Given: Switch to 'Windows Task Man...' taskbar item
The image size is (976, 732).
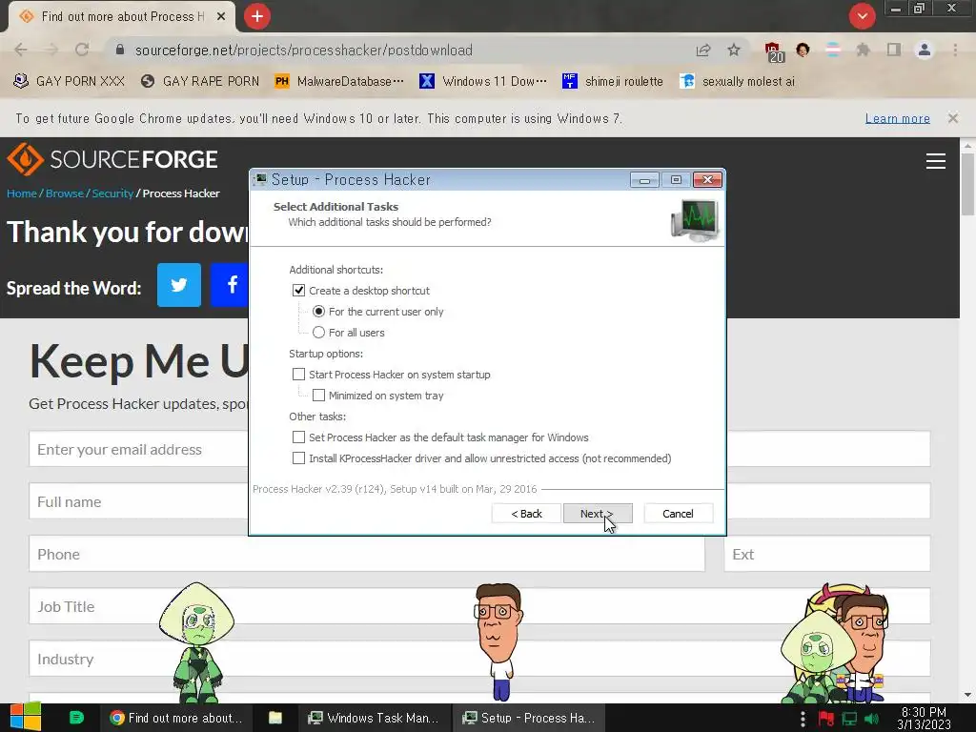Looking at the screenshot, I should pos(374,718).
